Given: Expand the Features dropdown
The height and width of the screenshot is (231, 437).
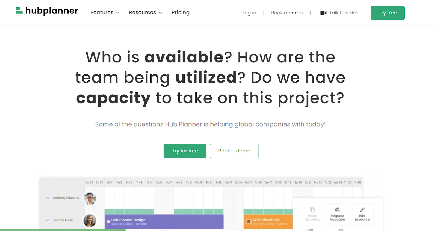Looking at the screenshot, I should click(105, 13).
